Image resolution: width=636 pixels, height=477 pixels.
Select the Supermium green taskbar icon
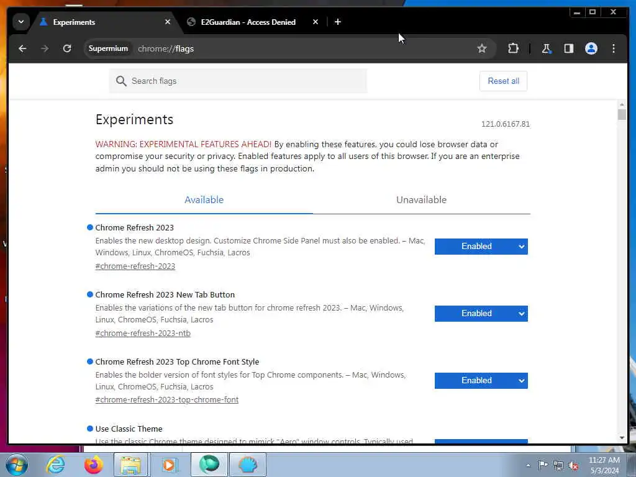[x=209, y=465]
